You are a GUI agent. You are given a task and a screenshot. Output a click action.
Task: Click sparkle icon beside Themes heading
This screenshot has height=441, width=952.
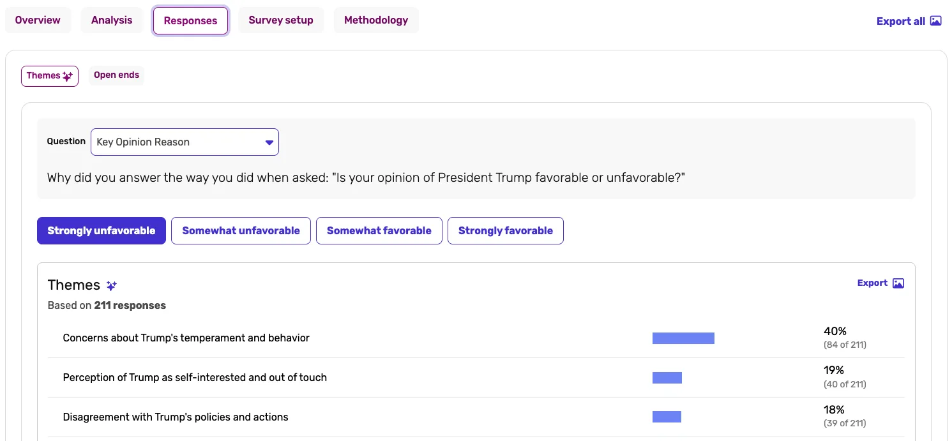click(112, 286)
